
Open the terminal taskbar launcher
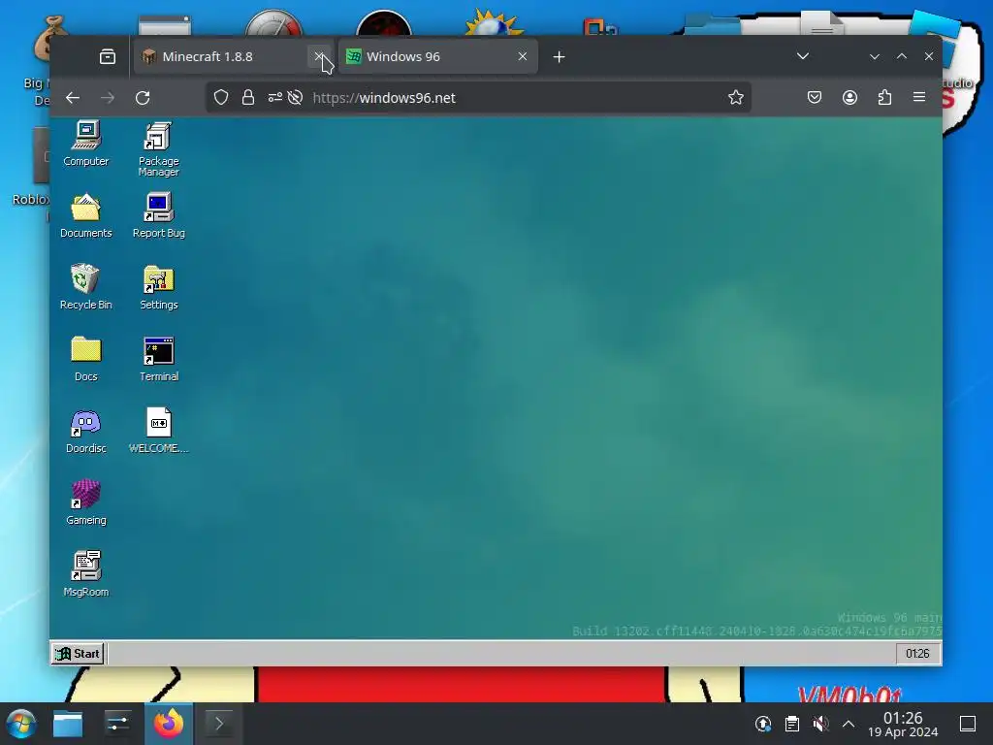coord(219,724)
